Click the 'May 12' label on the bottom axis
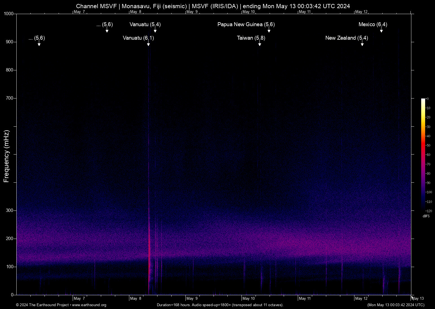The image size is (435, 309). (361, 299)
